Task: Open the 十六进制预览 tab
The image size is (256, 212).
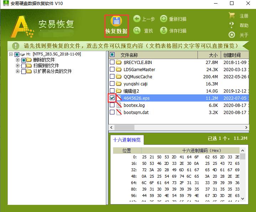Action: [127, 140]
